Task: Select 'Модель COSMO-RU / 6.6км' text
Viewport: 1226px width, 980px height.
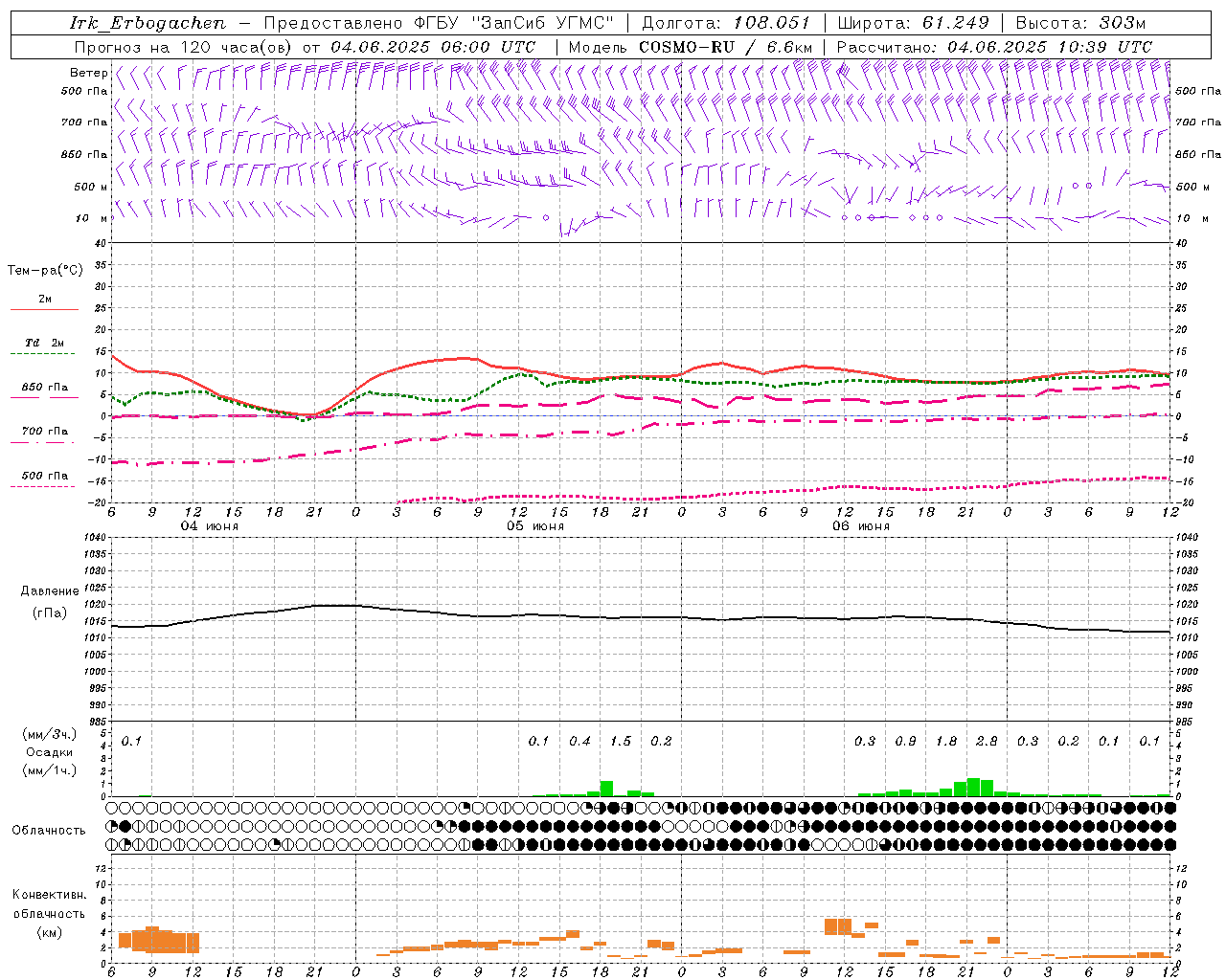Action: pyautogui.click(x=690, y=47)
